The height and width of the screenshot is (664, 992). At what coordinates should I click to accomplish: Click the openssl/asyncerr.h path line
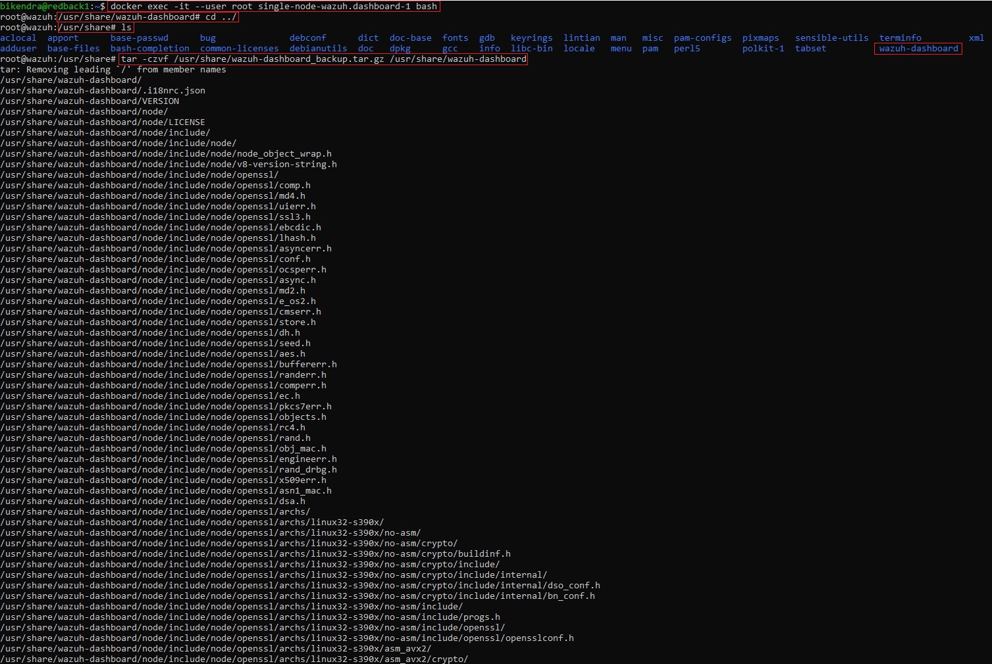click(x=166, y=248)
